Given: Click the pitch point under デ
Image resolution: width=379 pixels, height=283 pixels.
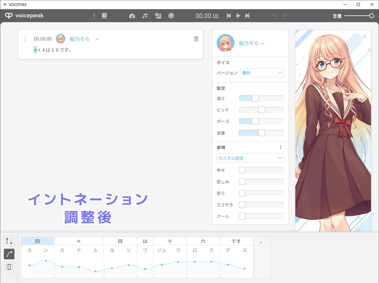Looking at the screenshot, I should point(228,265).
